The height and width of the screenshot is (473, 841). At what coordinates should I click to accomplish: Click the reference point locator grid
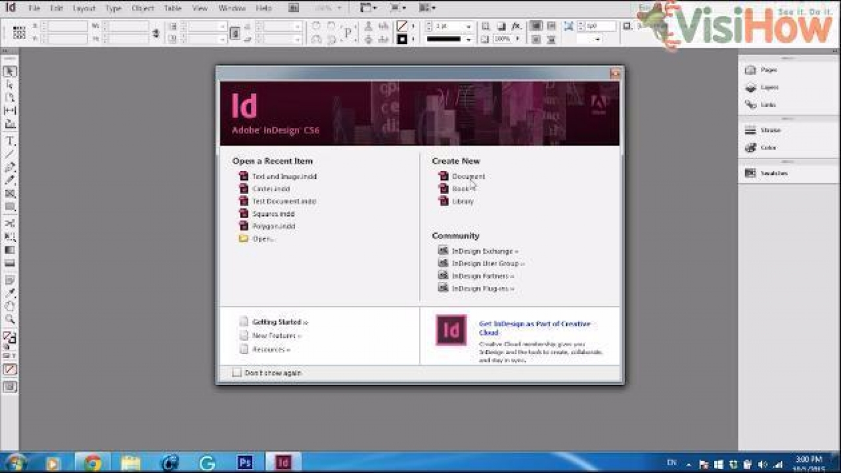pyautogui.click(x=19, y=33)
